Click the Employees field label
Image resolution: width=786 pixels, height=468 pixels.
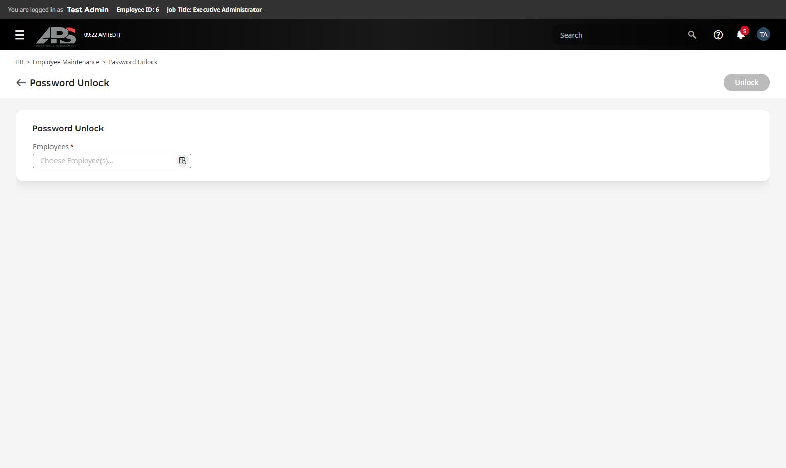pyautogui.click(x=50, y=147)
